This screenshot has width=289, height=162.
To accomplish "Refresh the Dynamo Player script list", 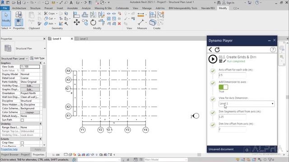I will tap(217, 49).
